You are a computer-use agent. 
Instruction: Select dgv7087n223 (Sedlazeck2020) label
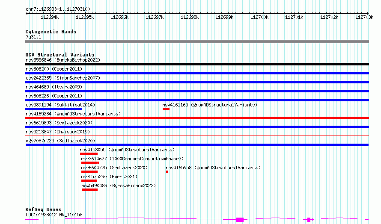[x=60, y=141]
